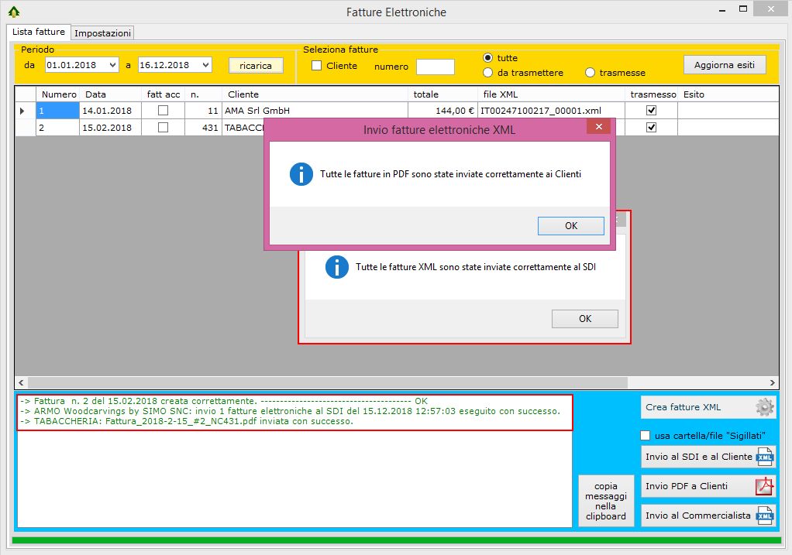
Task: Open the Lista fatture tab
Action: tap(39, 33)
